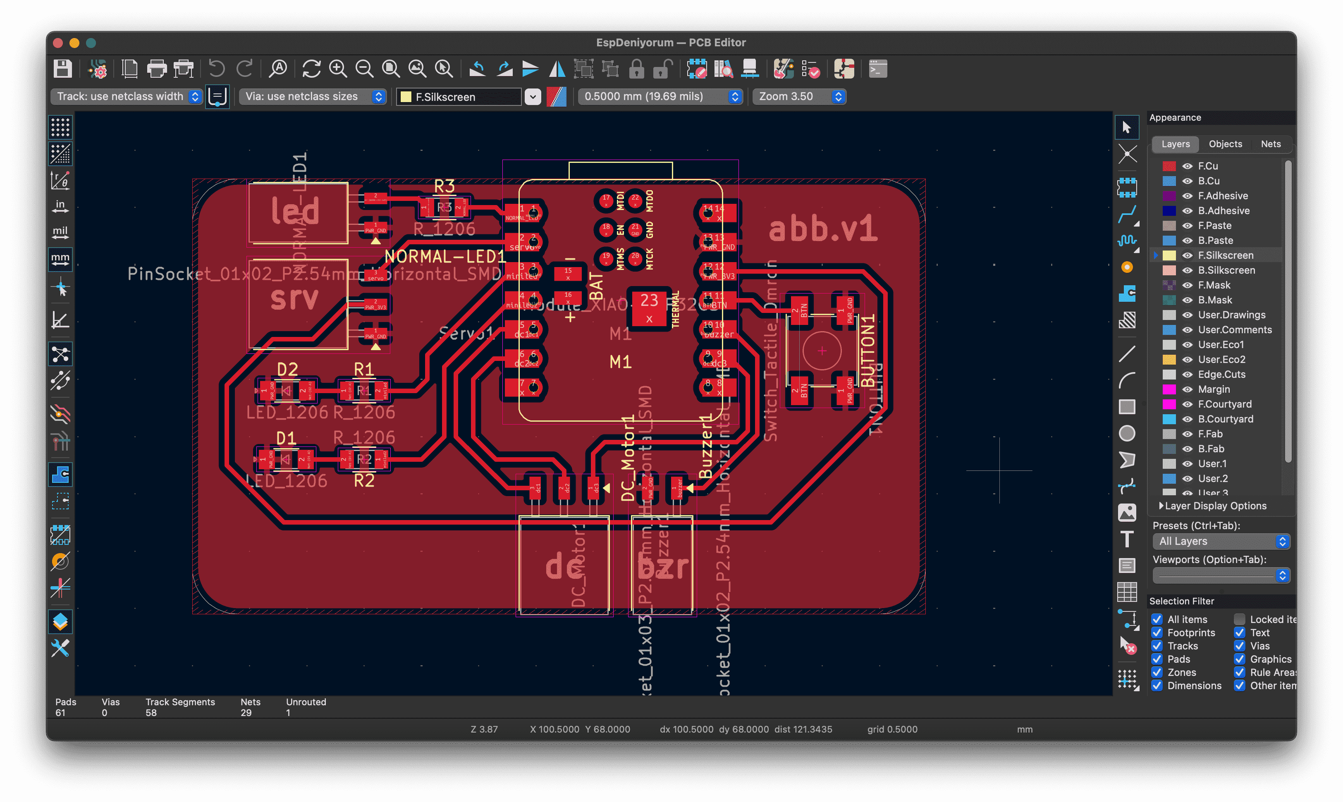Switch to the Nets tab

point(1271,144)
